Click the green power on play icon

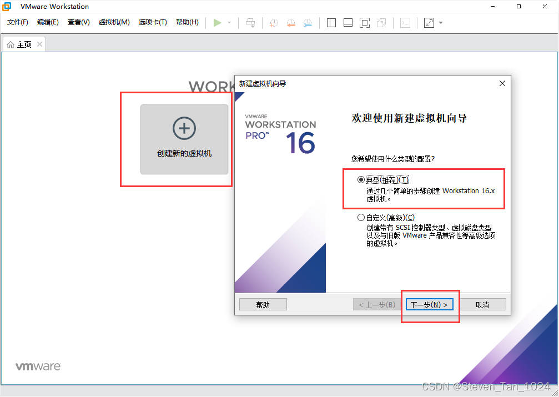click(217, 23)
